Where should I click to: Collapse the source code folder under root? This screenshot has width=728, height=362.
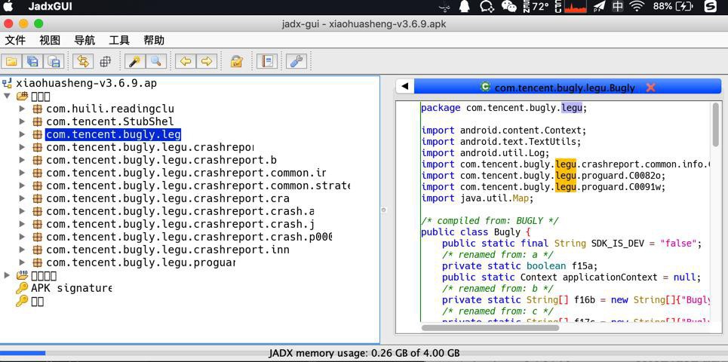tap(7, 97)
